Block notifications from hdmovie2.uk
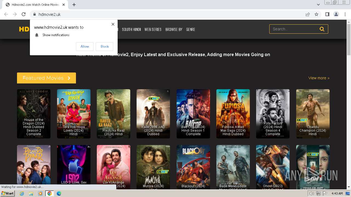Viewport: 351px width, 197px height. (x=104, y=47)
